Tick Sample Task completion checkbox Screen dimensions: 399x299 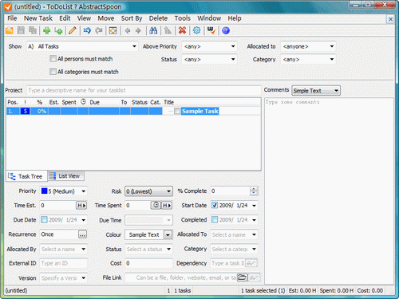pos(177,111)
